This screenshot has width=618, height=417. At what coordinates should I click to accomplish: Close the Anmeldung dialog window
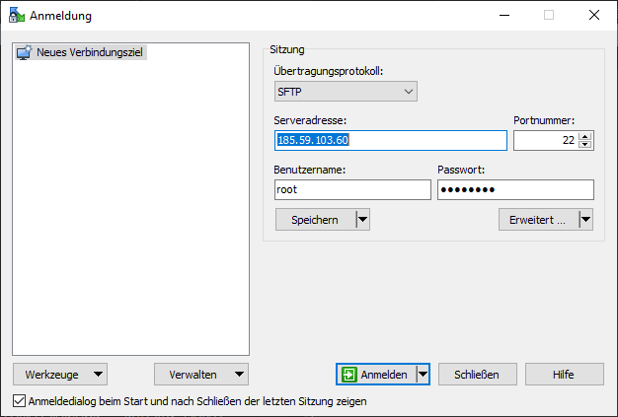594,16
